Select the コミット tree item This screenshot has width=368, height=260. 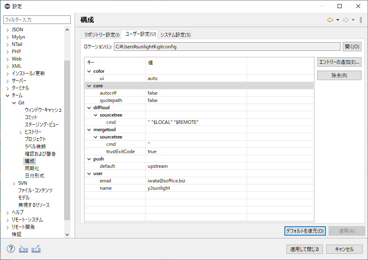coord(31,117)
